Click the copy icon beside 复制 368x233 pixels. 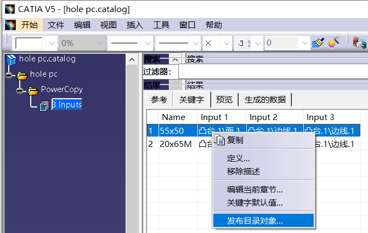pos(219,140)
